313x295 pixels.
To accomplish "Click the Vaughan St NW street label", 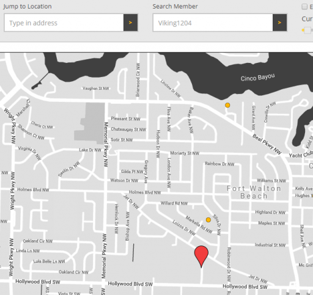I will coord(96,89).
